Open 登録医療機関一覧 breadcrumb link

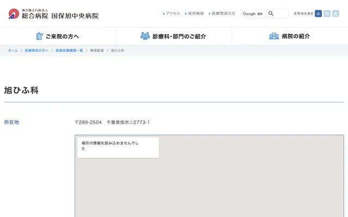coord(69,50)
